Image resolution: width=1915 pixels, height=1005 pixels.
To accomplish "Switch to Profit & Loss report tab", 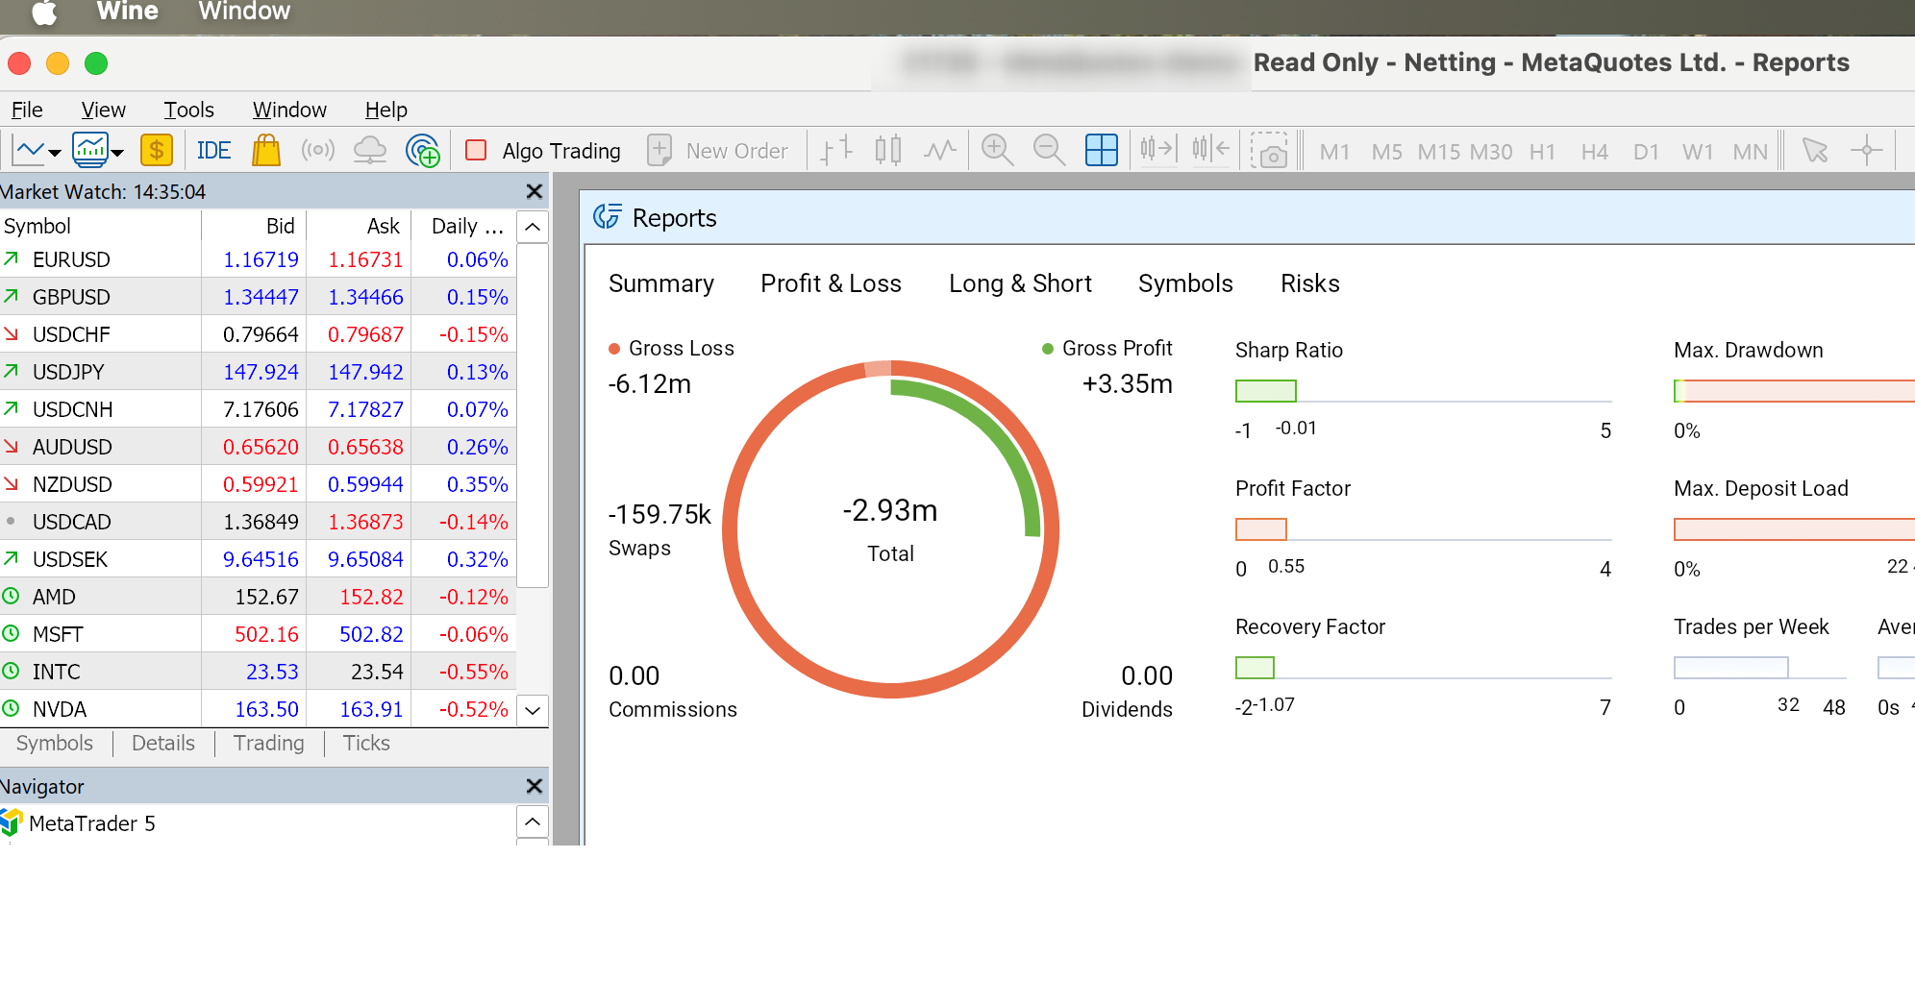I will point(831,283).
